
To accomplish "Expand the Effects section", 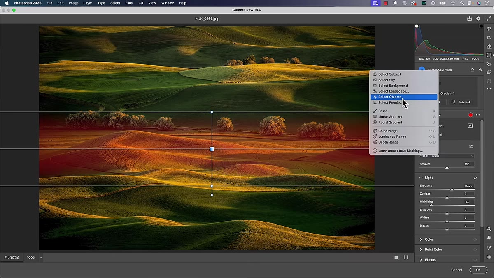I will [421, 260].
